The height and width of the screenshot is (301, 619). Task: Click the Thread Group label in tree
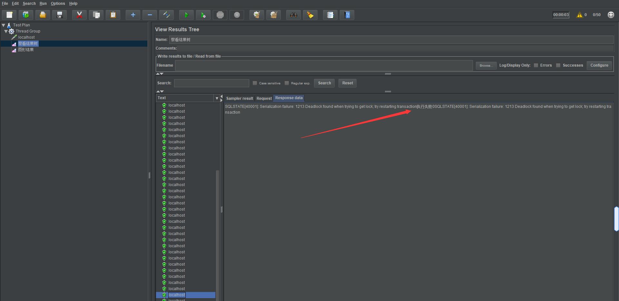[x=28, y=31]
